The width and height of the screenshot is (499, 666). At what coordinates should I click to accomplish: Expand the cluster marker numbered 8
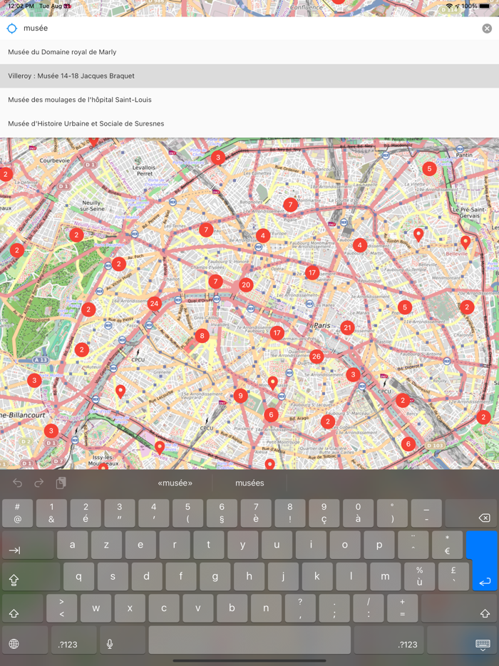point(202,336)
